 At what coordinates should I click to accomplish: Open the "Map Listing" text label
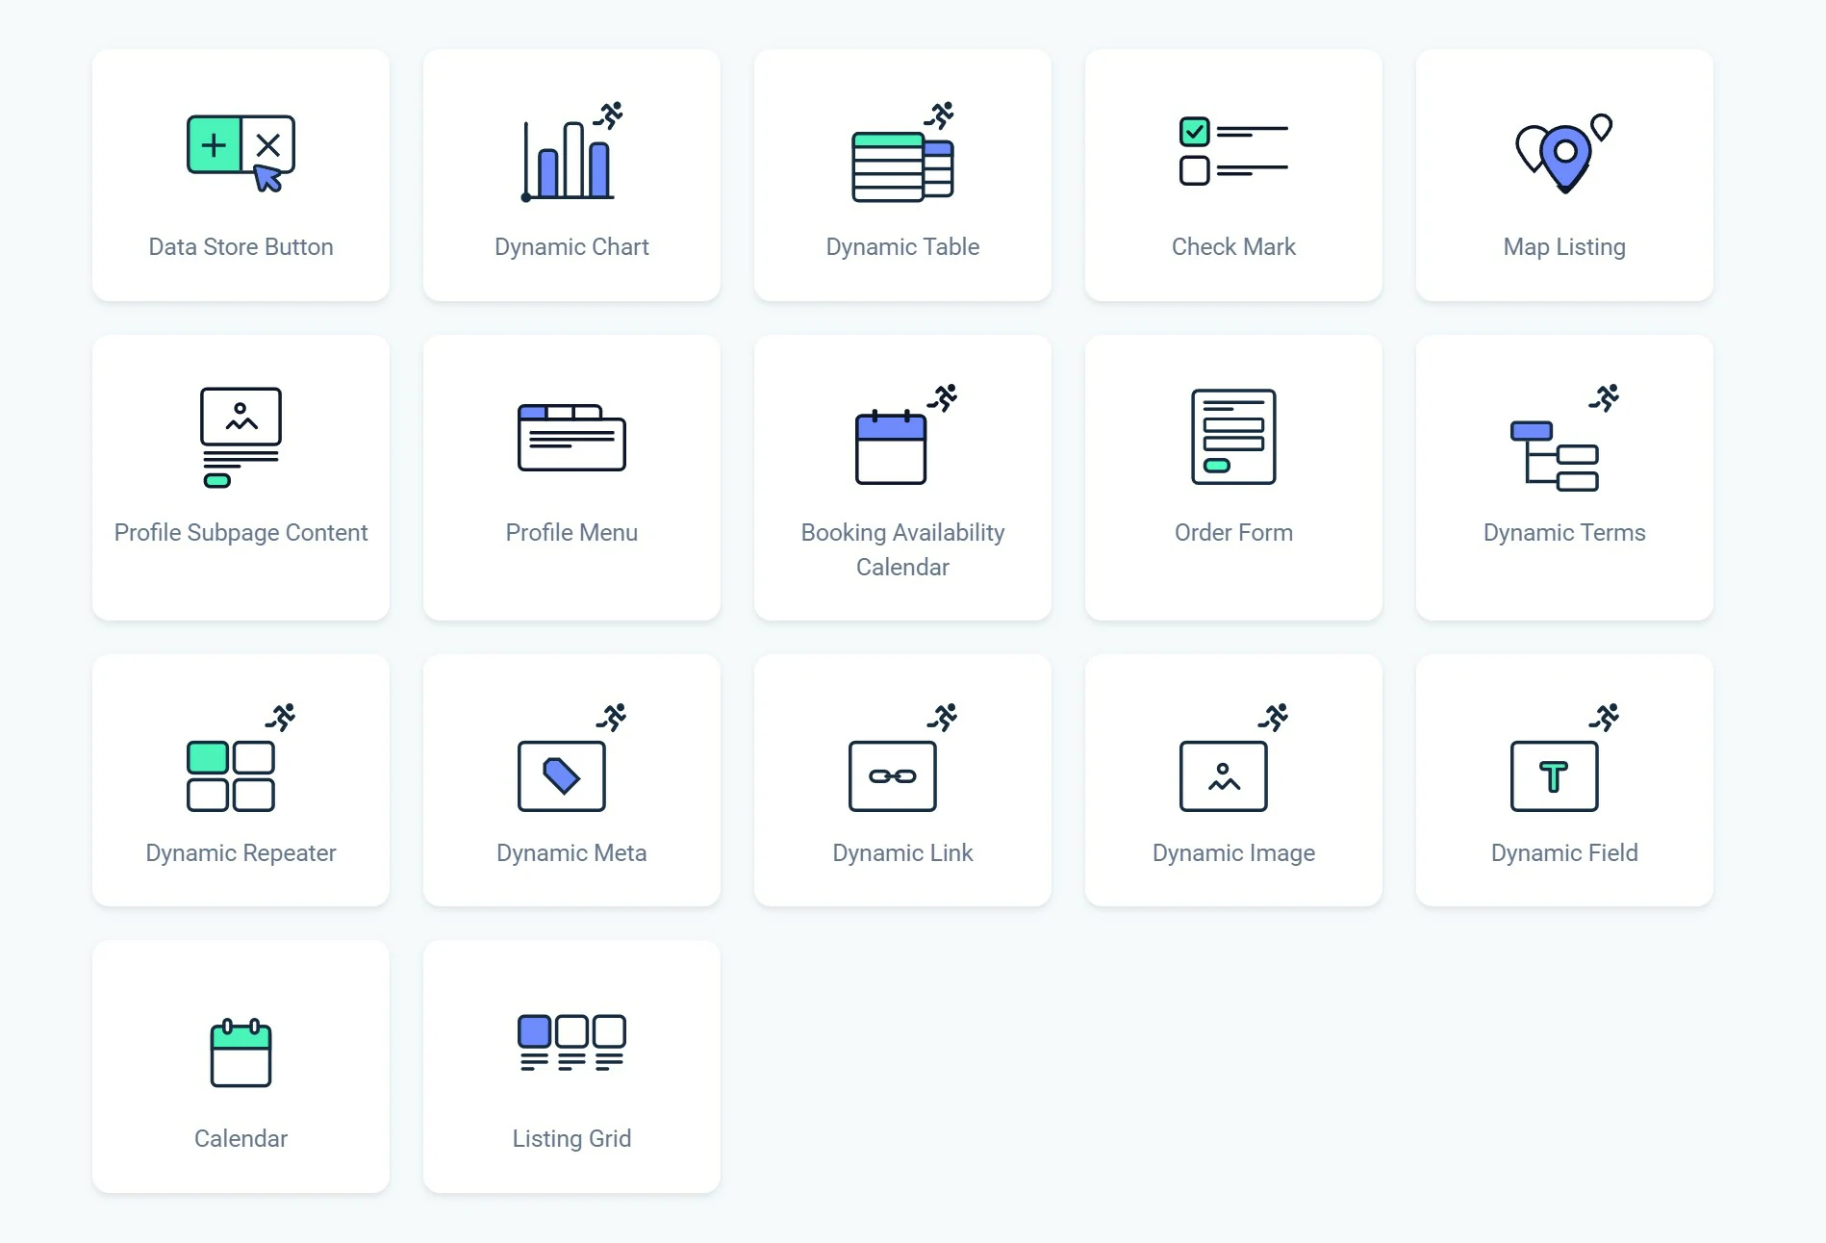(1564, 247)
